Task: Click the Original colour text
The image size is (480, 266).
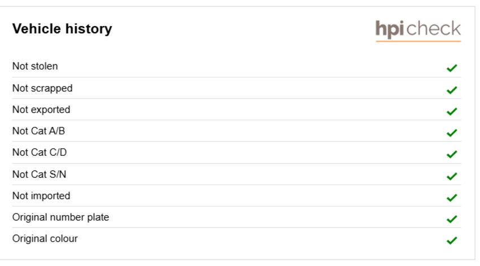Action: (x=45, y=239)
